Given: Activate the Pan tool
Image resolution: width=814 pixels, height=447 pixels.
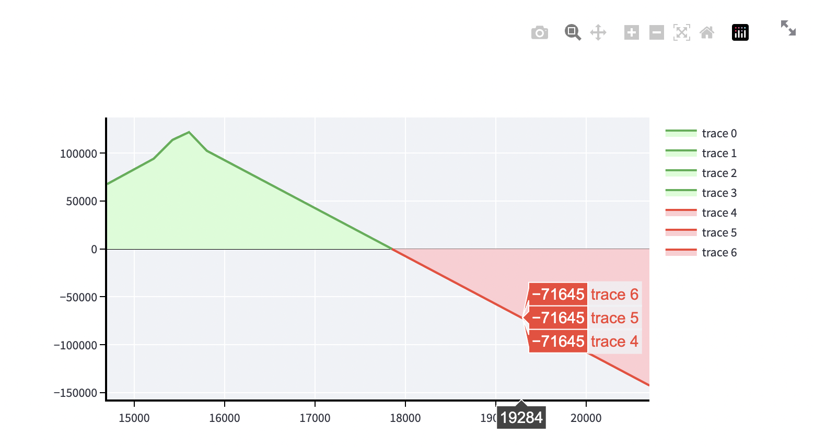Looking at the screenshot, I should coord(598,32).
